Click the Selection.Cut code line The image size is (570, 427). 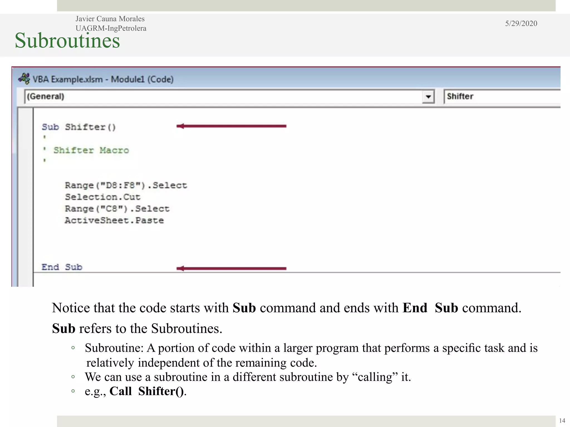pyautogui.click(x=103, y=197)
